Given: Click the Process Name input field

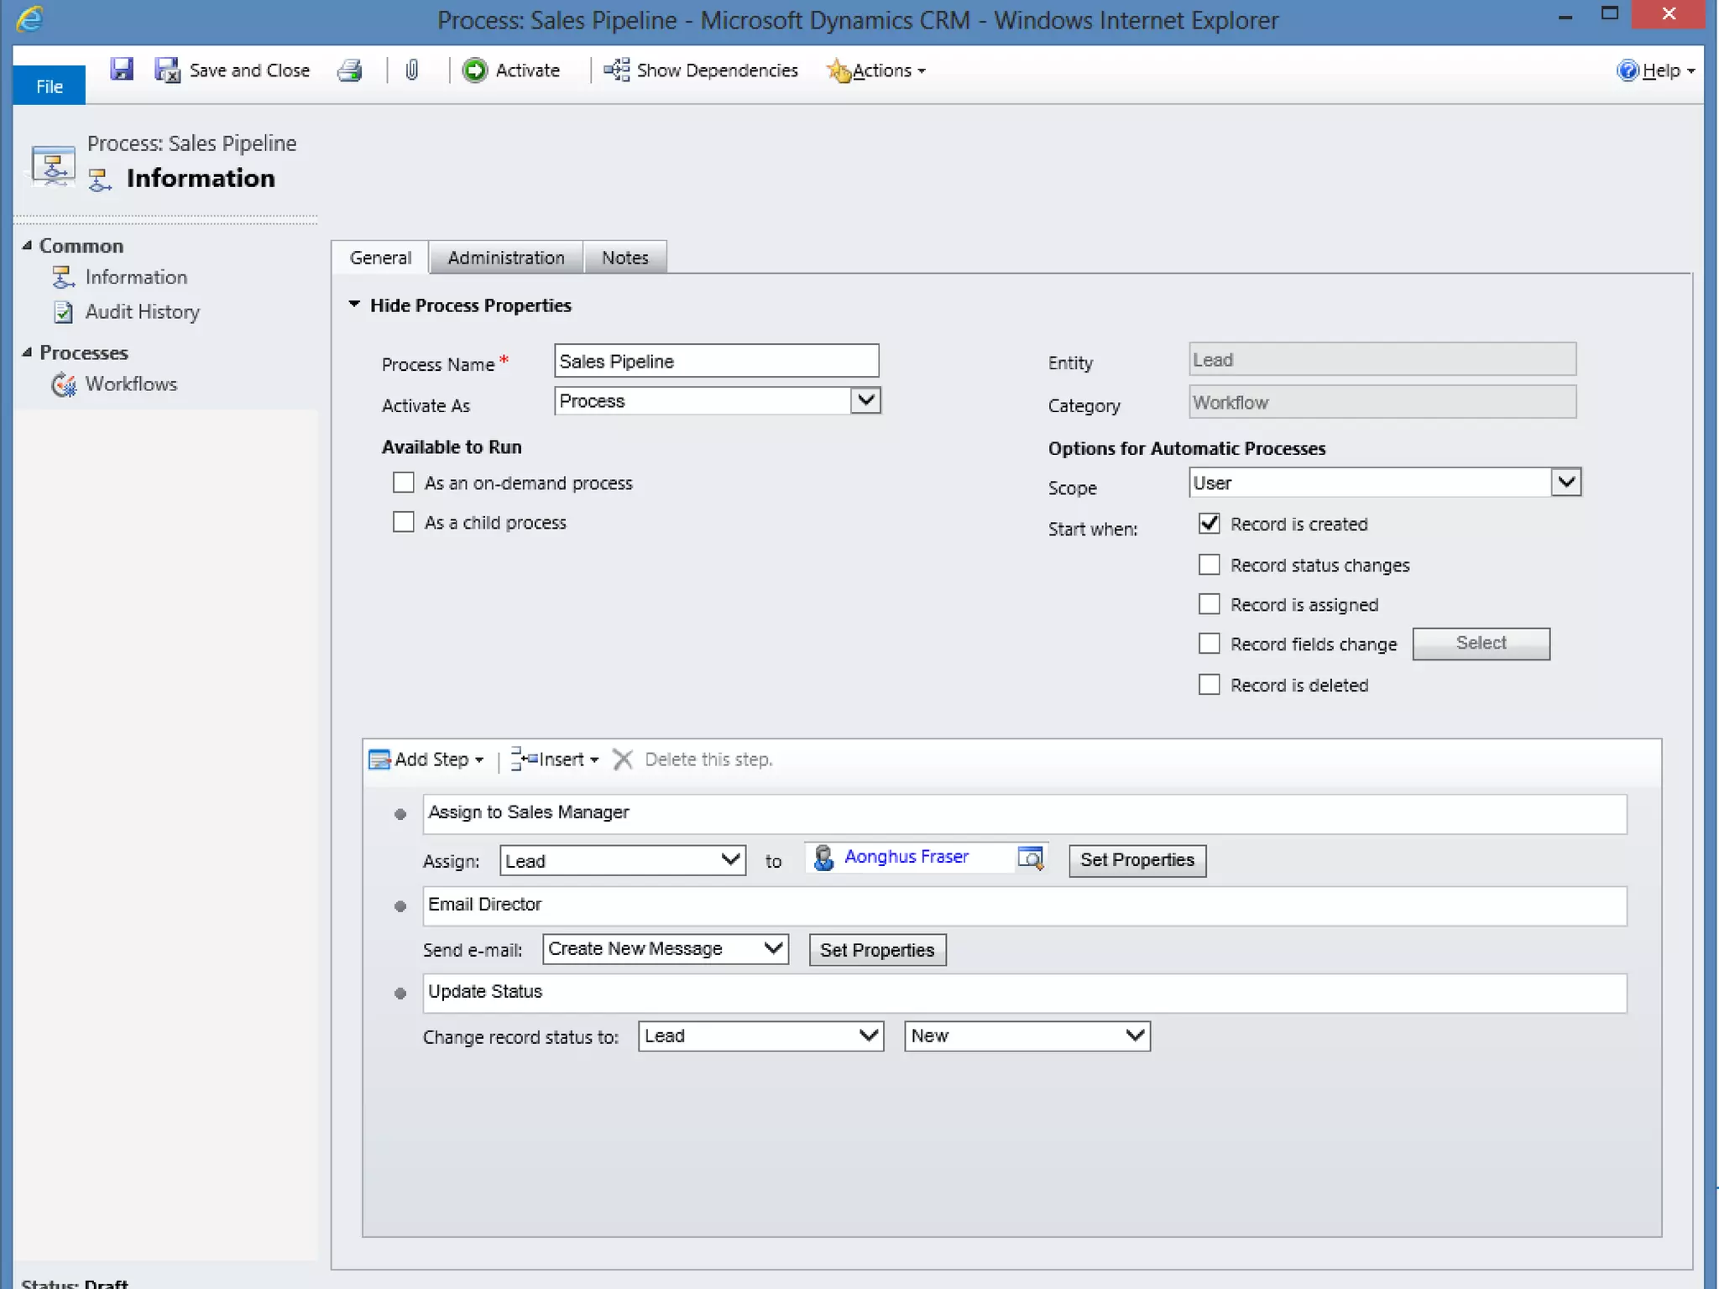Looking at the screenshot, I should [x=715, y=362].
